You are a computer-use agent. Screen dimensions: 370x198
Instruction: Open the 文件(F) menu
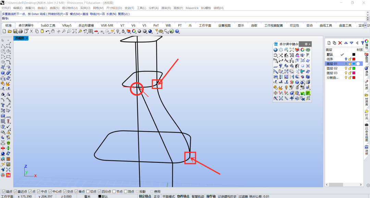point(6,8)
